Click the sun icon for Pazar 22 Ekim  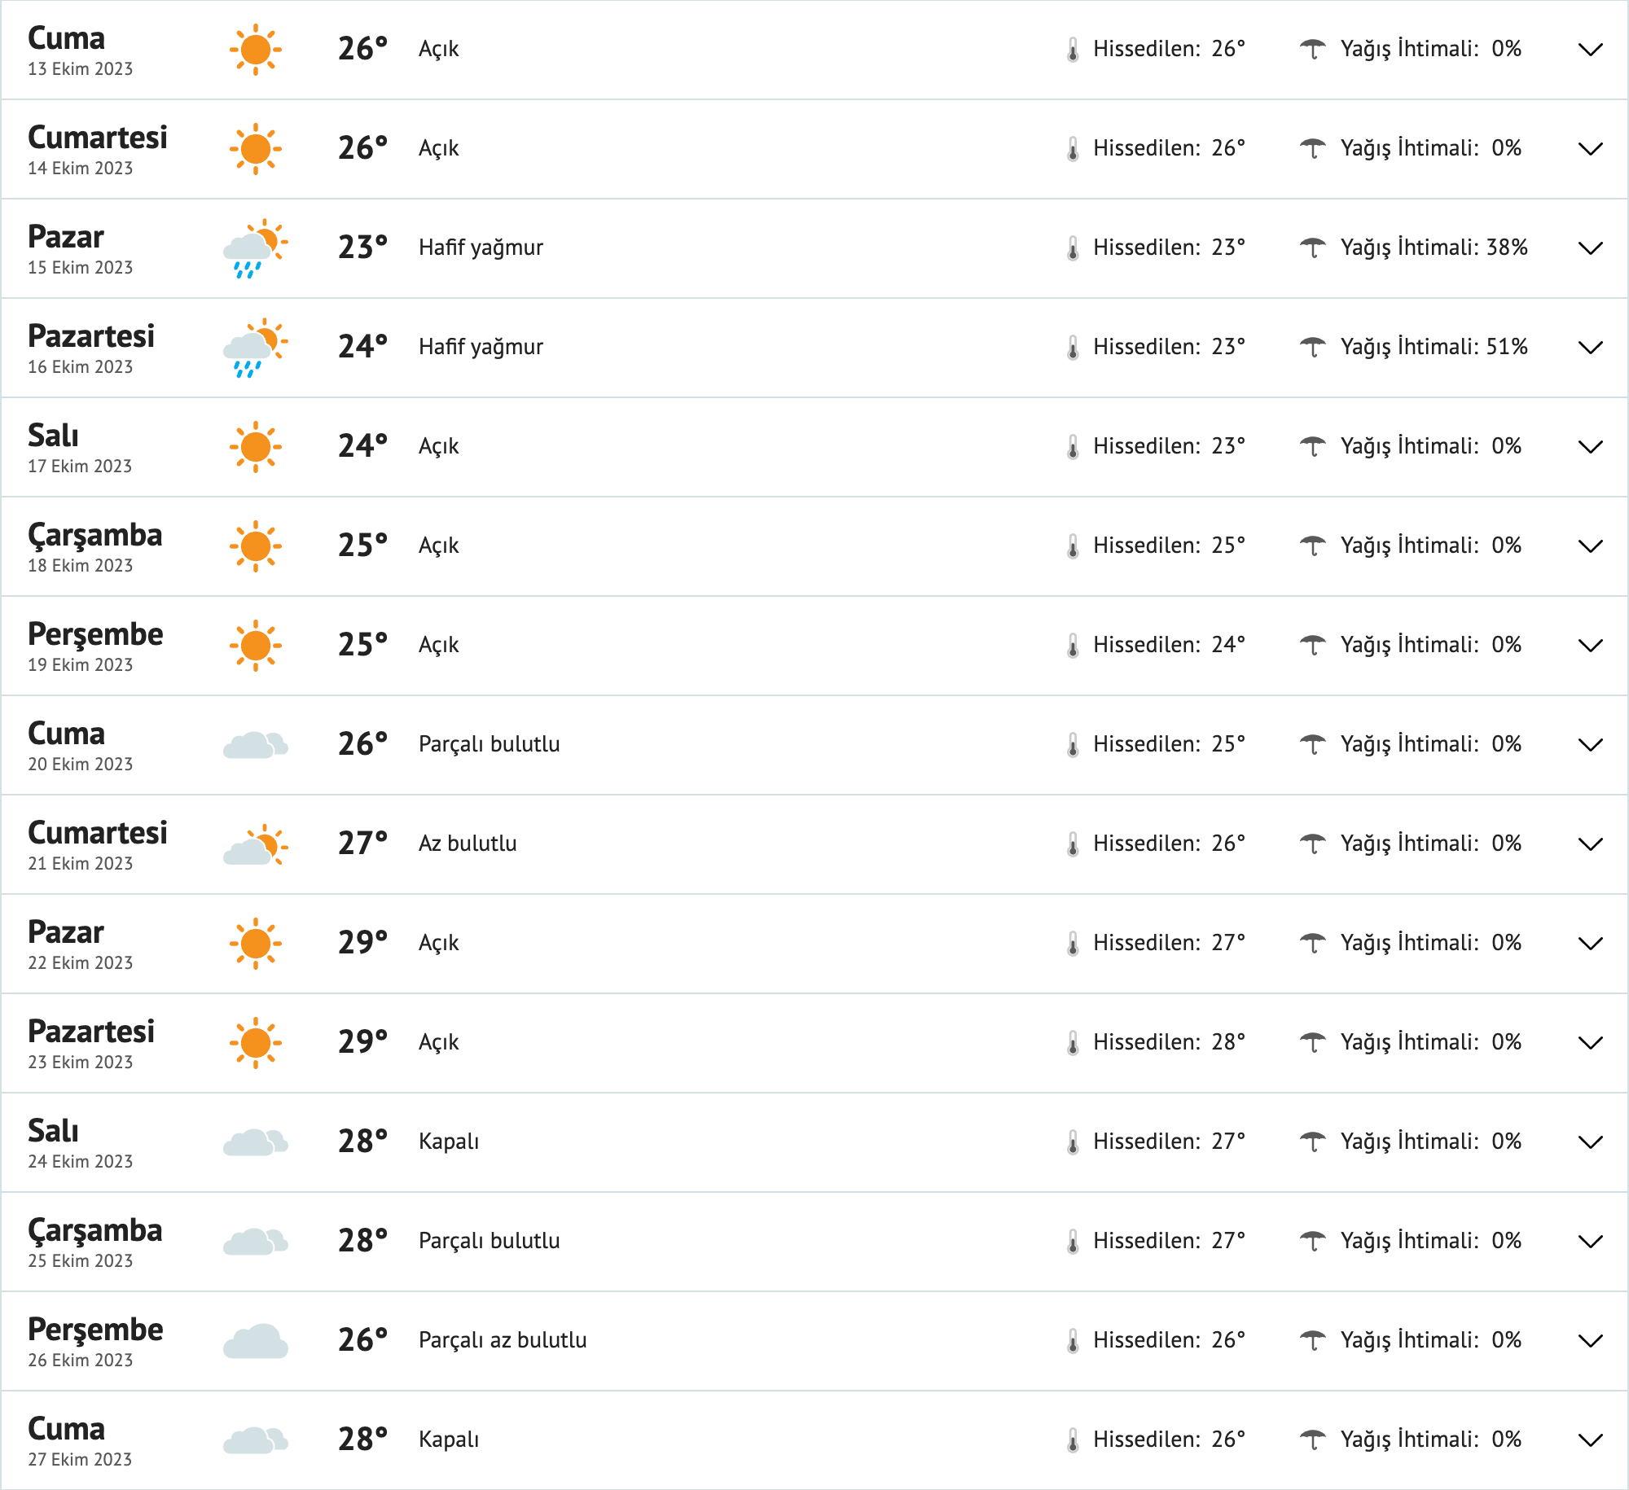click(255, 943)
